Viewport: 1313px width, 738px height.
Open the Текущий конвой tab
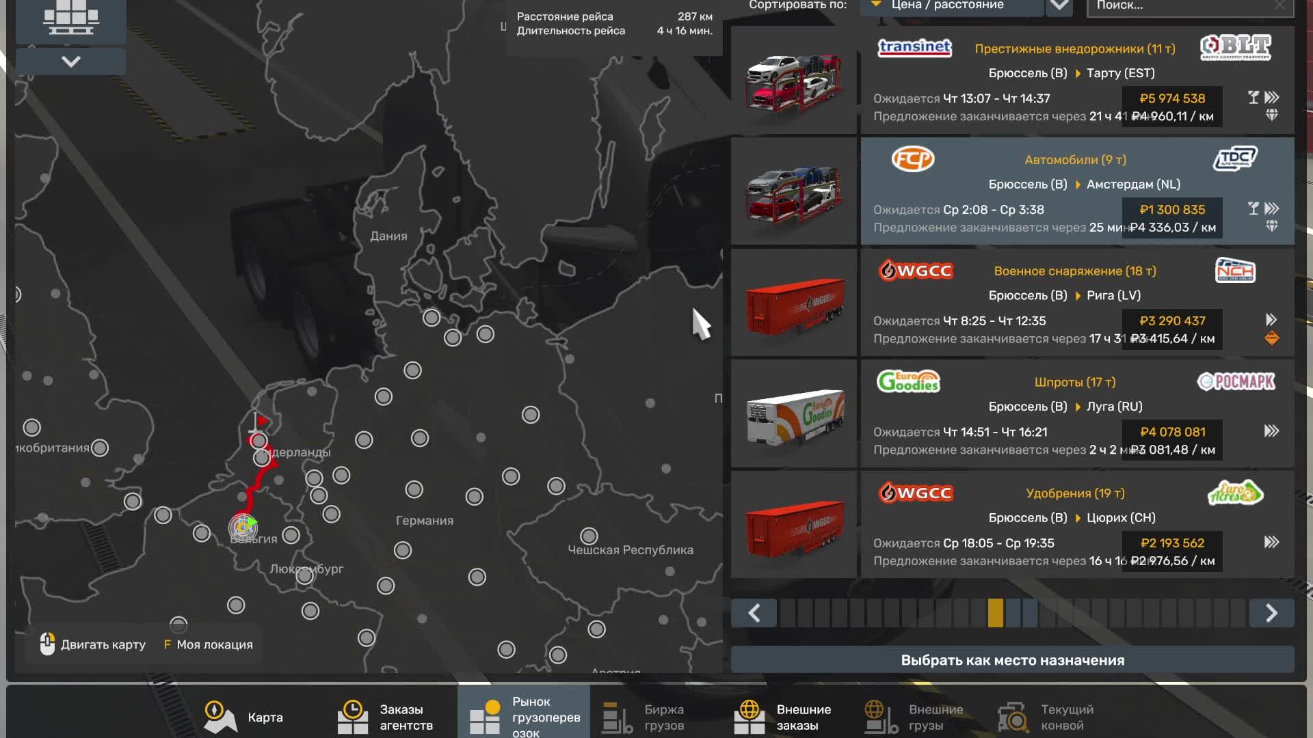tap(1046, 717)
